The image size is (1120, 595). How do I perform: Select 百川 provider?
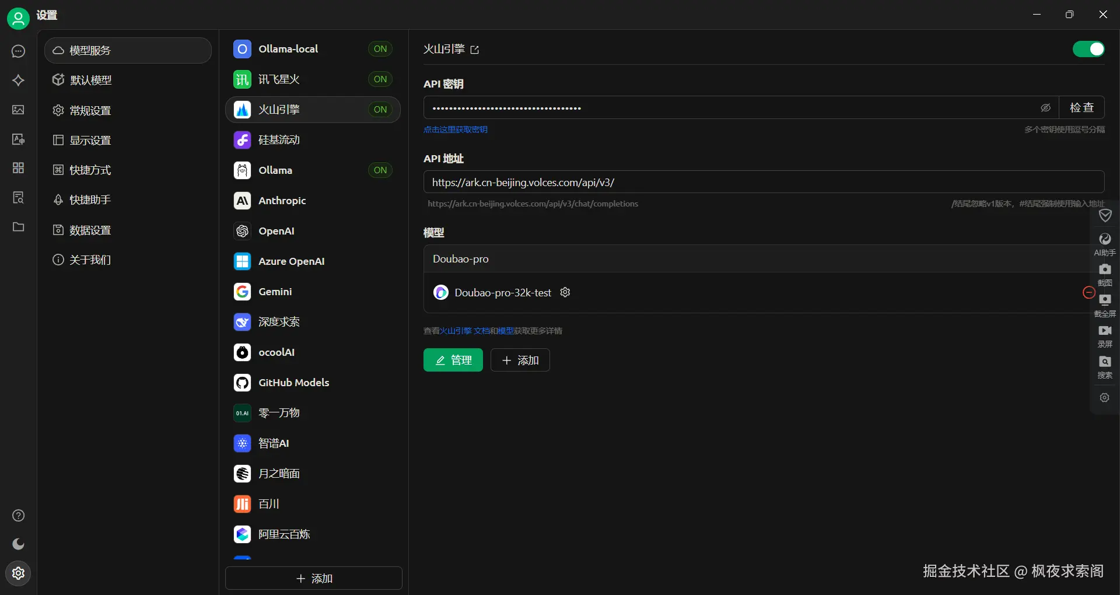[313, 504]
